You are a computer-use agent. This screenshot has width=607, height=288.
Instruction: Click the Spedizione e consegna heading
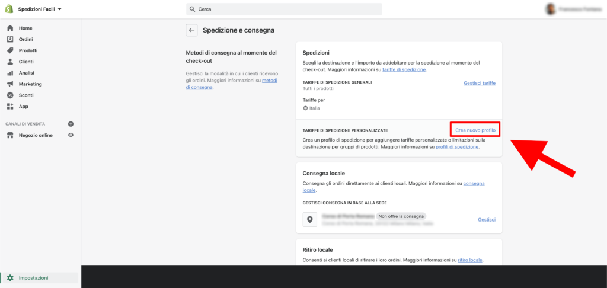point(239,30)
